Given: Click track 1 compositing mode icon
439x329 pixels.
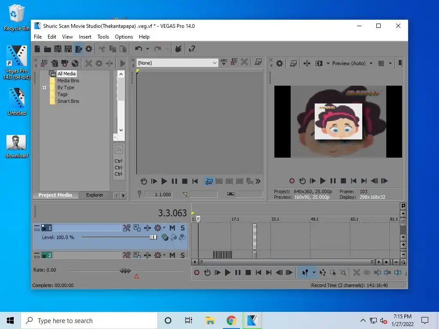Looking at the screenshot, I should click(165, 237).
